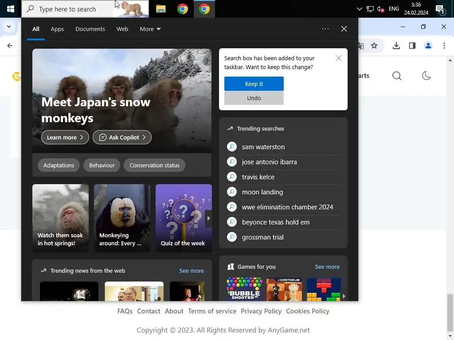This screenshot has height=340, width=454.
Task: Open the block puzzle game thumbnail
Action: pos(324,289)
